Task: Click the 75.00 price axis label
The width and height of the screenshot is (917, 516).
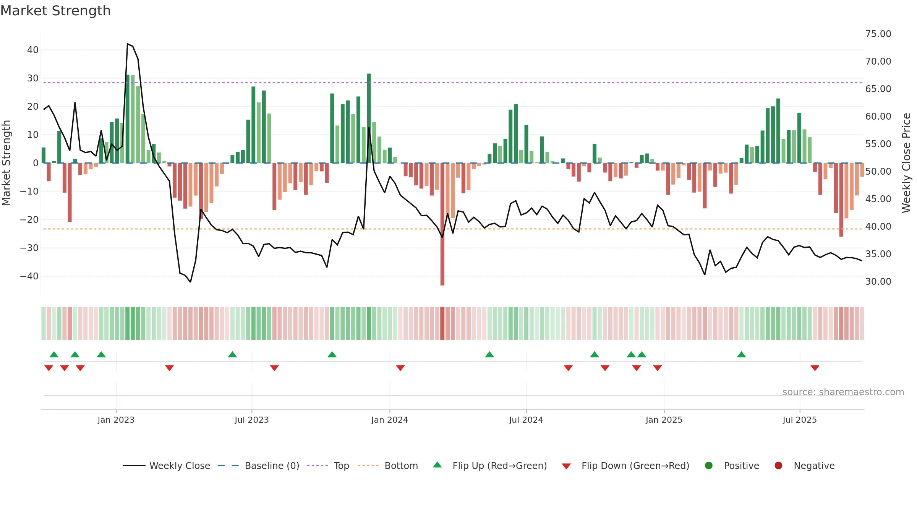Action: point(878,34)
